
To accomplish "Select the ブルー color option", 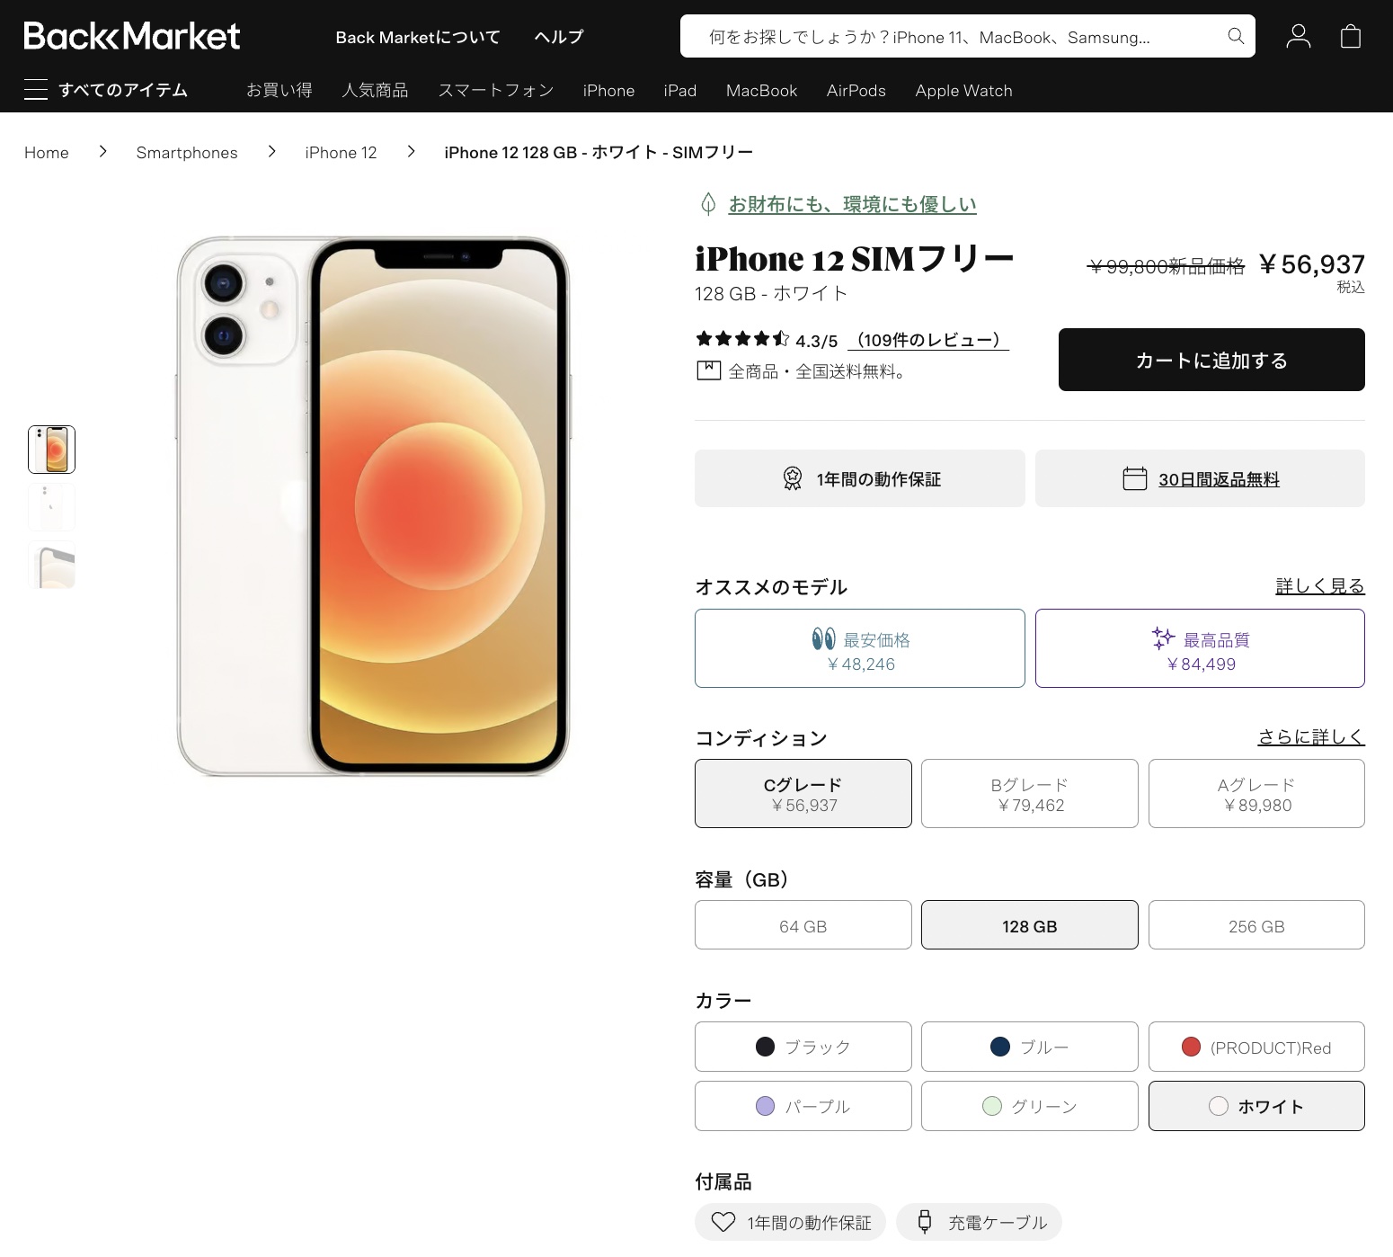I will pos(1029,1047).
